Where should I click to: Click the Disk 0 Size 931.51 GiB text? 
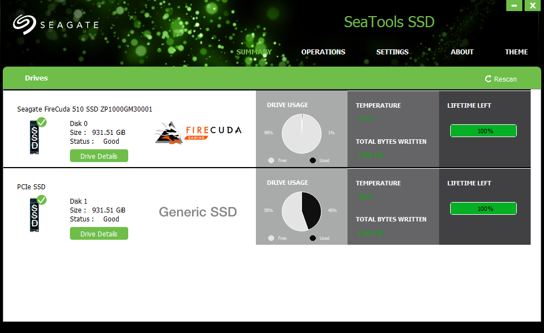click(98, 133)
